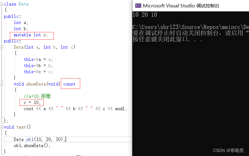Click the comment '//a=10;报错'
Screen dimensions: 249x156
(37, 96)
